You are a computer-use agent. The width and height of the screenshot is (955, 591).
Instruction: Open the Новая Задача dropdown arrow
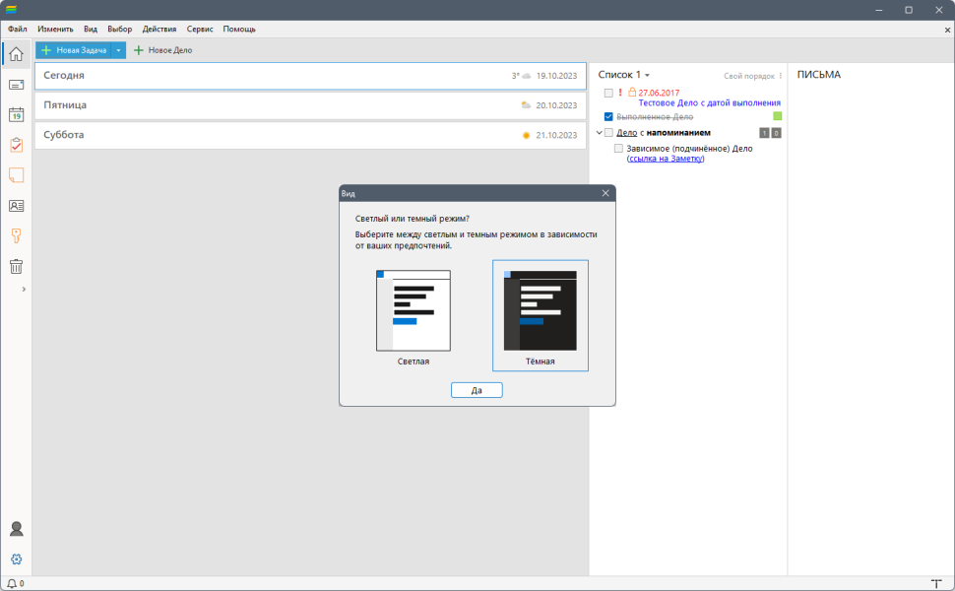pyautogui.click(x=119, y=50)
